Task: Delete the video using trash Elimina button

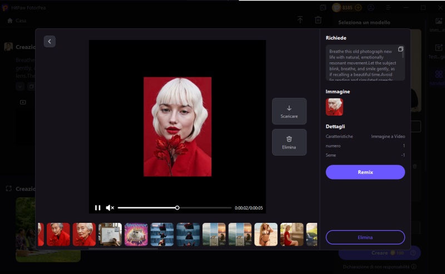Action: coord(289,142)
